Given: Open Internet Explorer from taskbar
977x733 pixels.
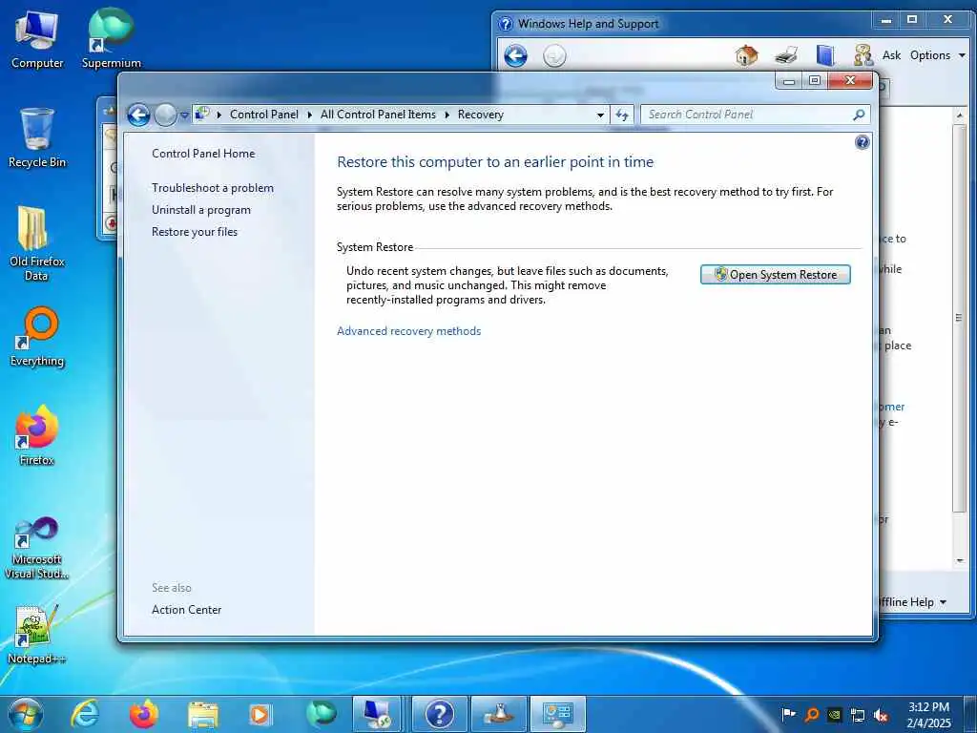Looking at the screenshot, I should [85, 714].
